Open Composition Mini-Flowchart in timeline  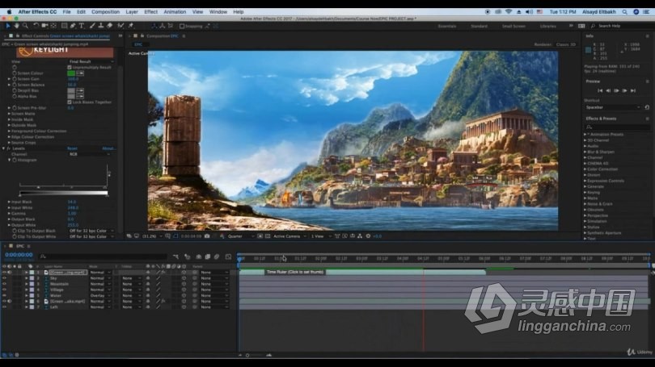pyautogui.click(x=175, y=256)
